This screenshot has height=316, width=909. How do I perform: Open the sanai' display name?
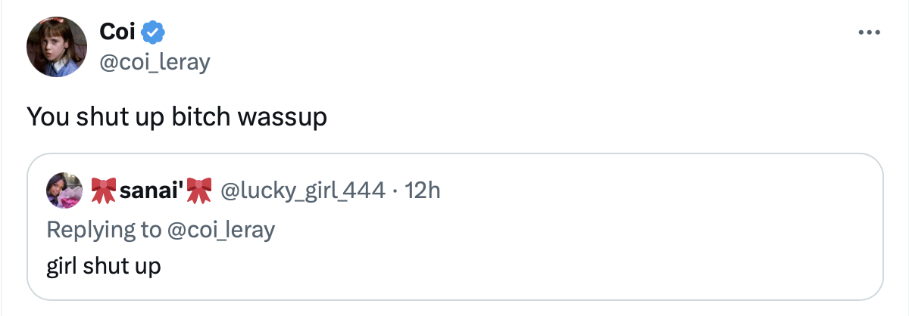[x=151, y=189]
